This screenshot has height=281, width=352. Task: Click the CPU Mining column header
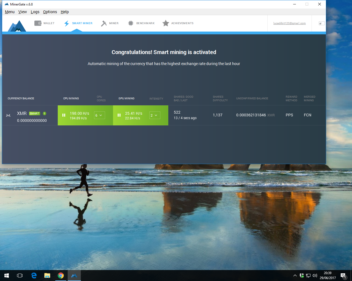(x=71, y=99)
